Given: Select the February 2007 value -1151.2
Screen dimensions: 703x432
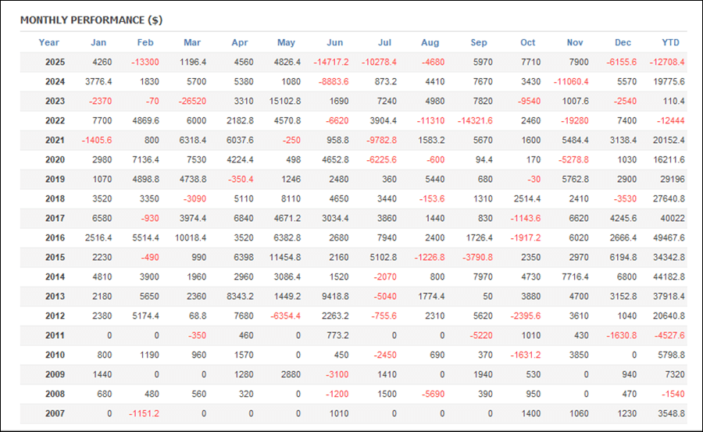Looking at the screenshot, I should coord(142,413).
